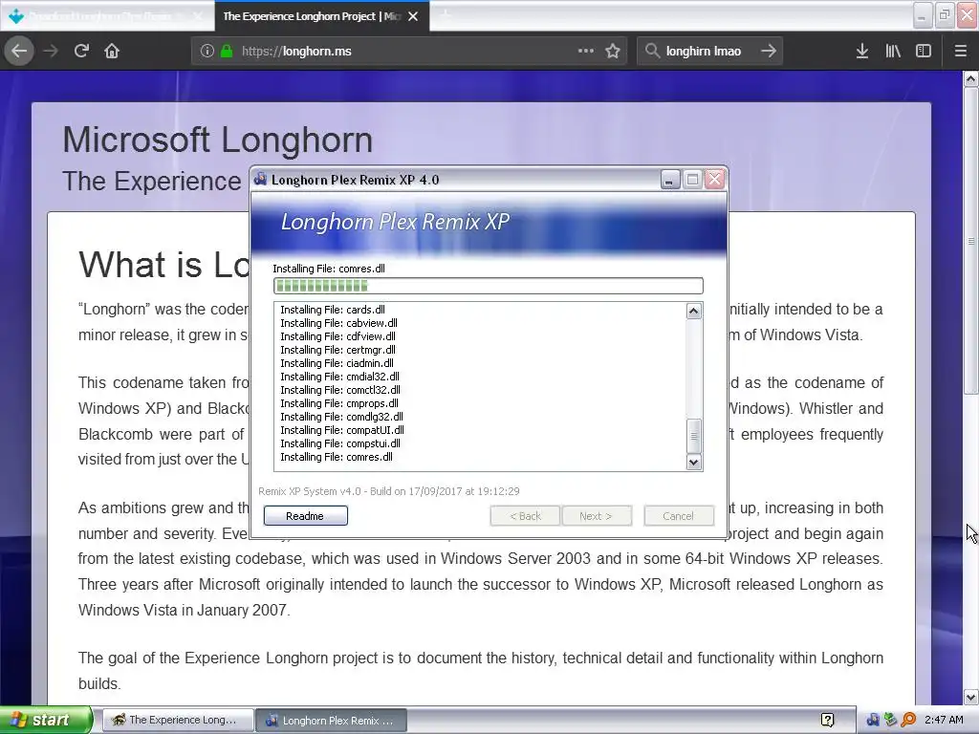Image resolution: width=979 pixels, height=734 pixels.
Task: Open the hamburger application menu
Action: (x=961, y=51)
